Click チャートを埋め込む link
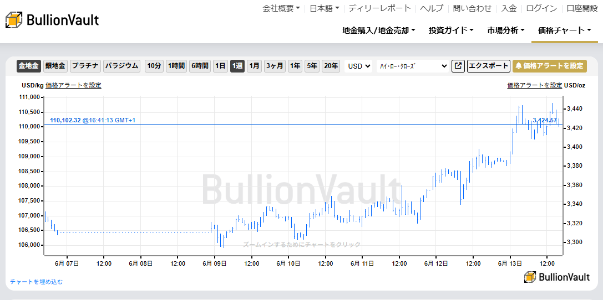This screenshot has width=603, height=300. pos(37,282)
